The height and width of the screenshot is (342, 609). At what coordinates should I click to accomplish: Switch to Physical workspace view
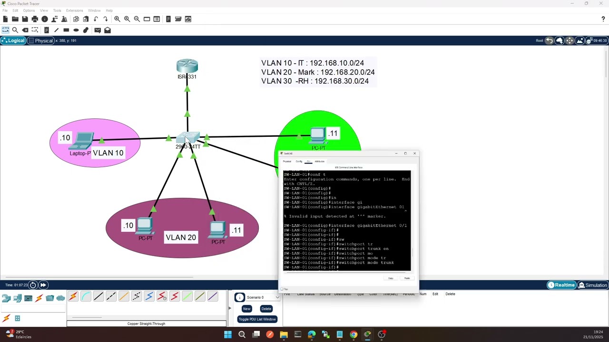tap(41, 40)
